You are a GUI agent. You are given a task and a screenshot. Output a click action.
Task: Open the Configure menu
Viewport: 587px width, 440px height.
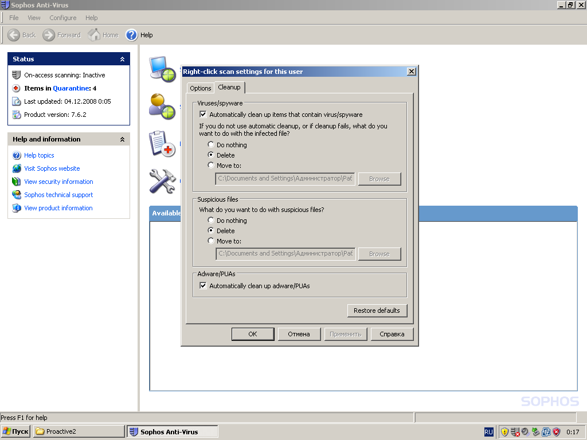click(x=63, y=18)
